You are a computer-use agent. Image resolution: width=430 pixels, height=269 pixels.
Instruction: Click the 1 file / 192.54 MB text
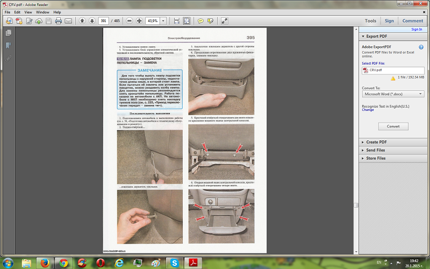(411, 77)
